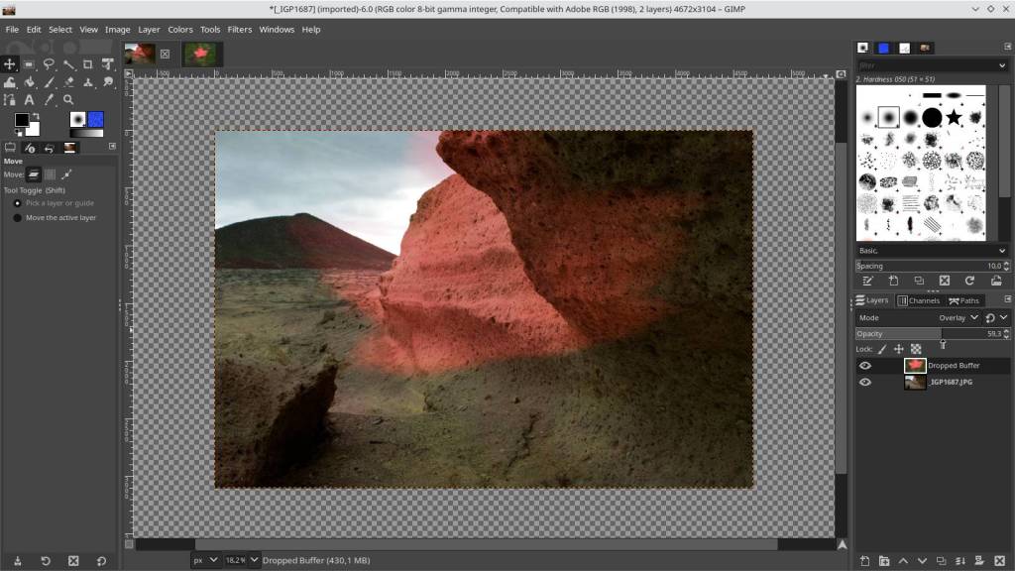The width and height of the screenshot is (1015, 571).
Task: Open the Basic brush tag dropdown
Action: click(932, 251)
